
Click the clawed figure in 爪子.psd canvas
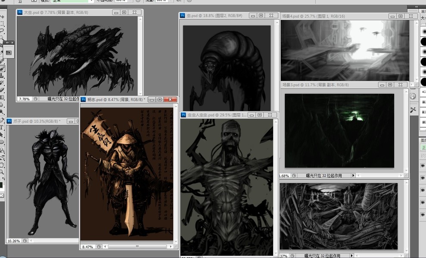pyautogui.click(x=52, y=182)
